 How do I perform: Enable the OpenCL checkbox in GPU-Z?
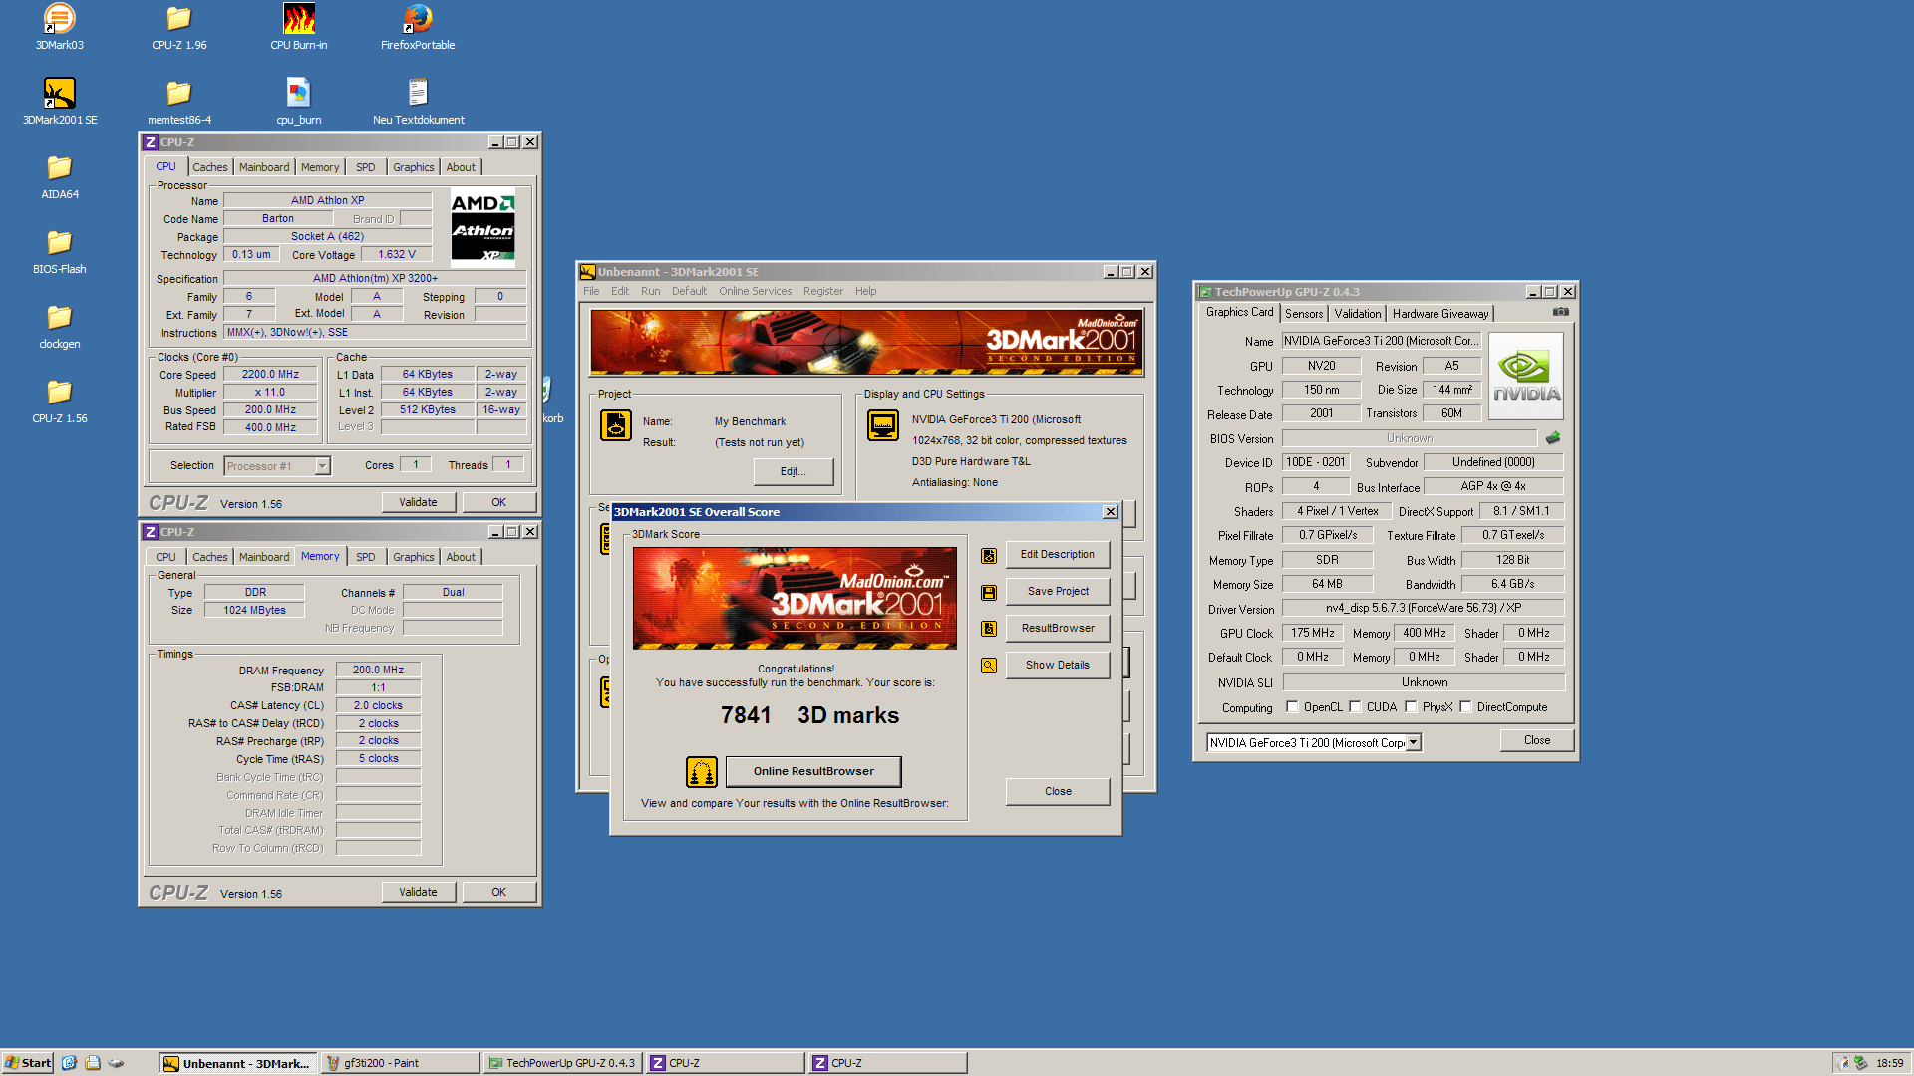point(1292,707)
